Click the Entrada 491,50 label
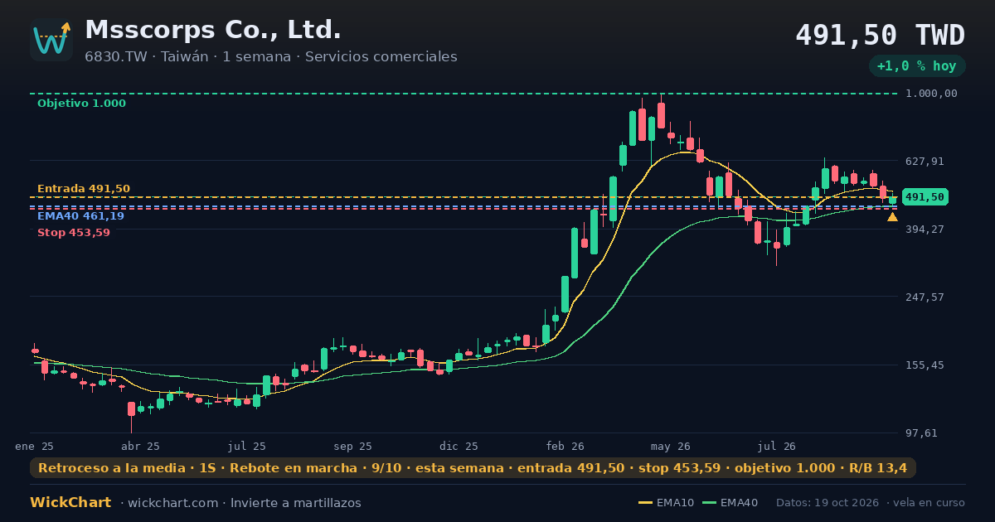 coord(84,189)
